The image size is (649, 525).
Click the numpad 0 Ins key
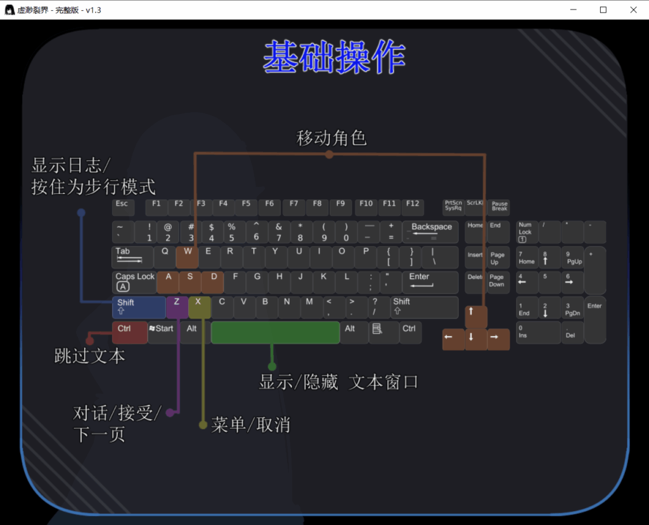coord(538,332)
